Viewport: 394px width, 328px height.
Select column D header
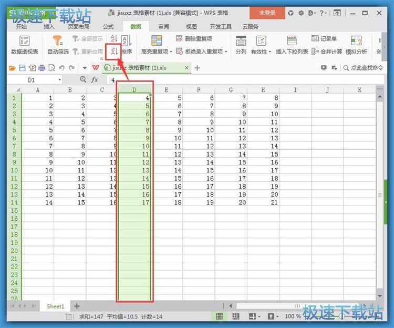click(134, 90)
